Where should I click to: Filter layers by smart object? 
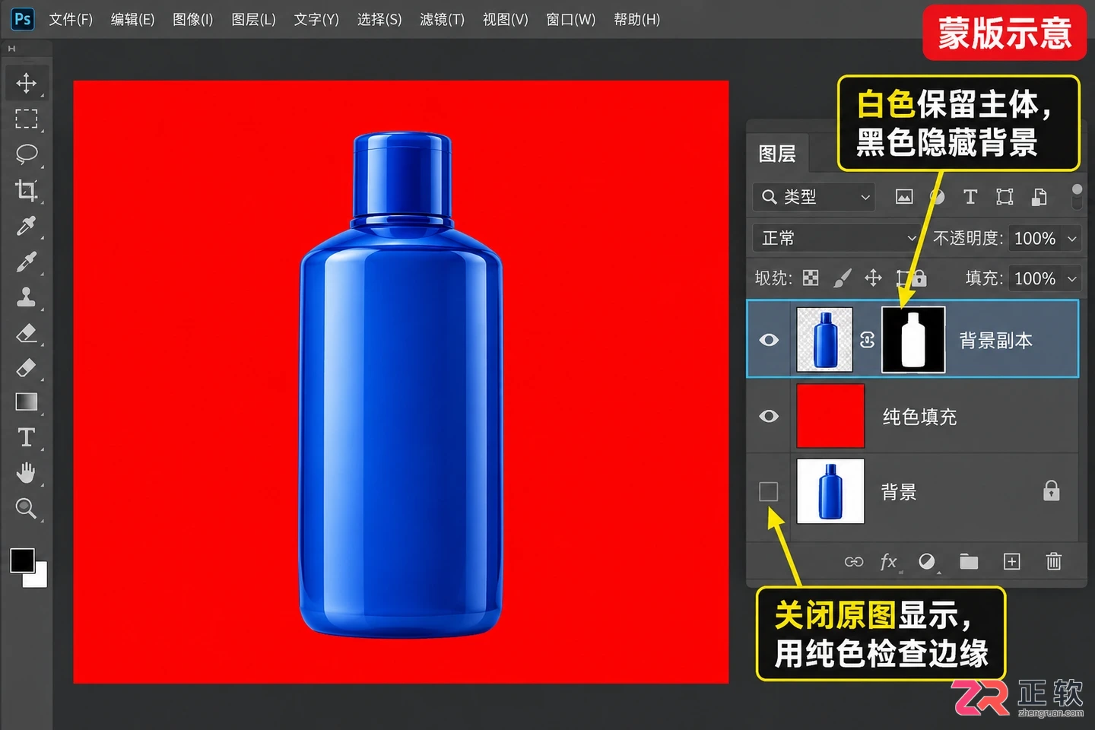click(1039, 197)
